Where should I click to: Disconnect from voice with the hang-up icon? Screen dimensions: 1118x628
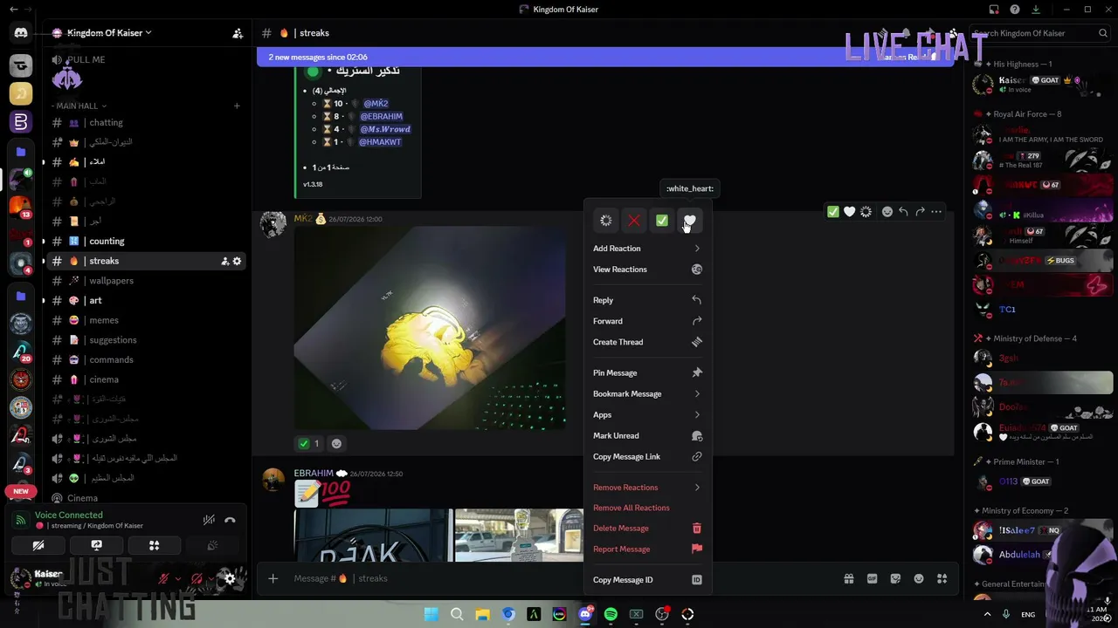[x=230, y=520]
